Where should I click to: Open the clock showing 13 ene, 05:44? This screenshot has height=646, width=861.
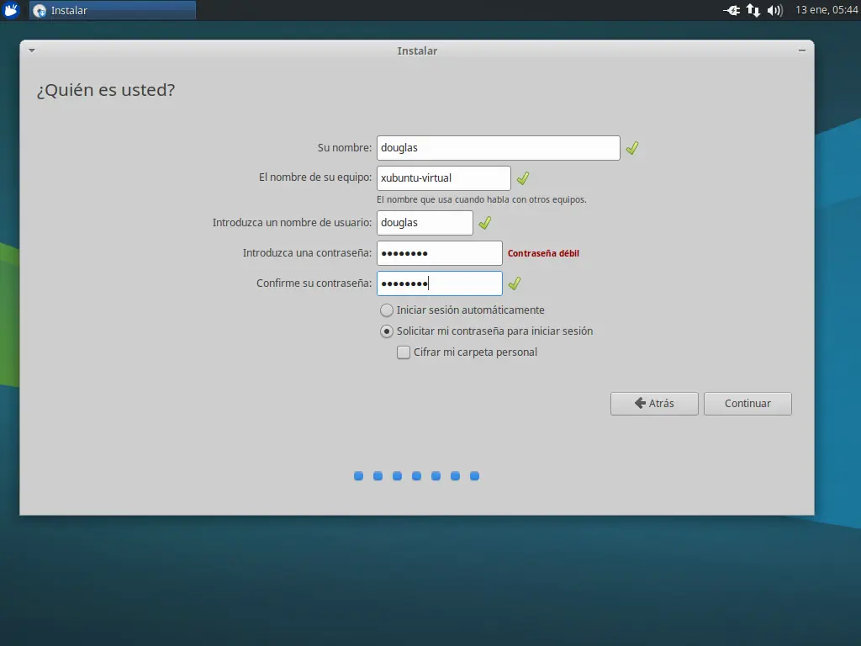[x=827, y=10]
